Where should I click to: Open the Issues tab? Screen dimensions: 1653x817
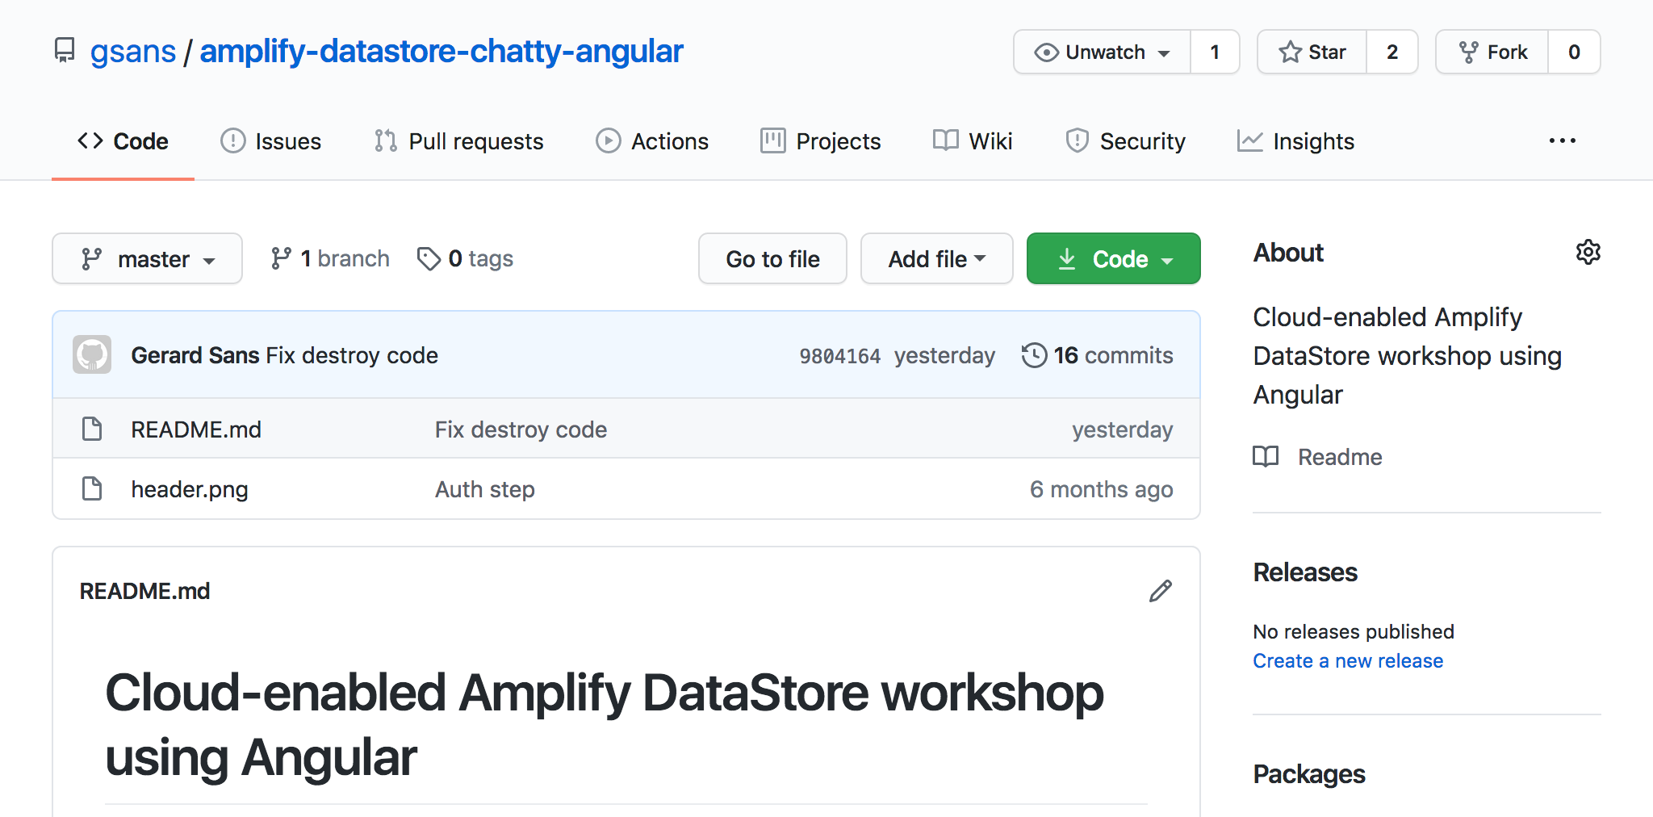pyautogui.click(x=270, y=141)
